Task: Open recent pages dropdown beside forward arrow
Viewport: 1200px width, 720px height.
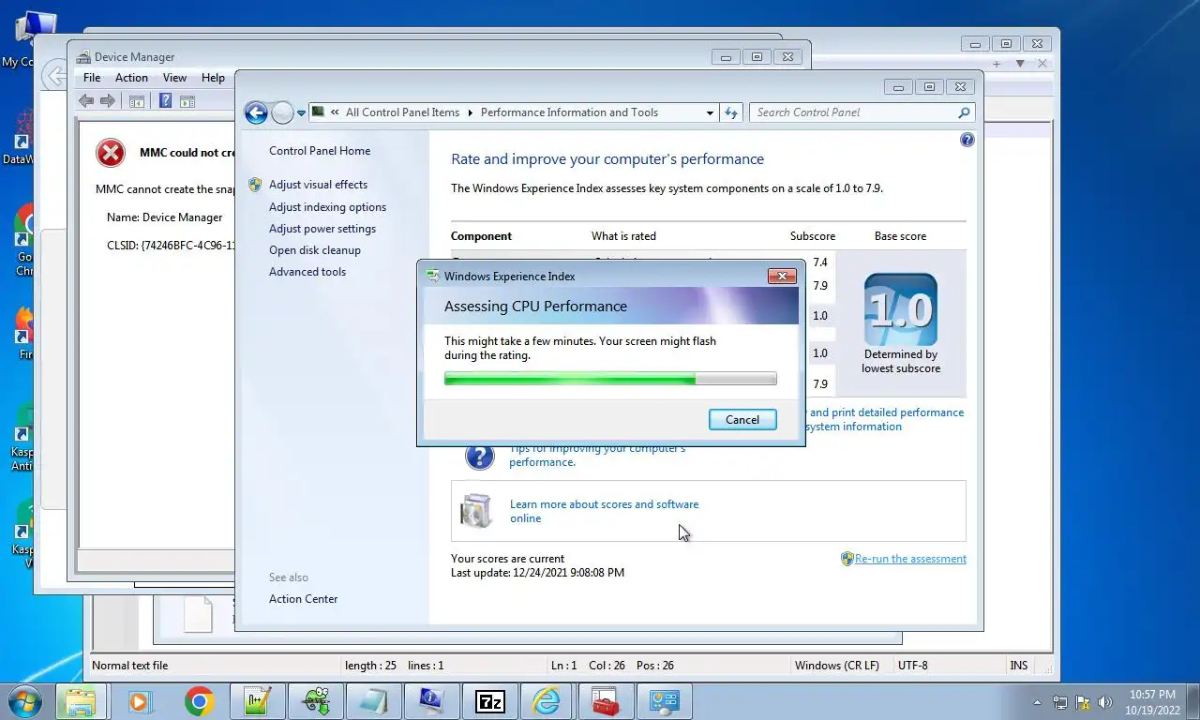Action: pos(301,113)
